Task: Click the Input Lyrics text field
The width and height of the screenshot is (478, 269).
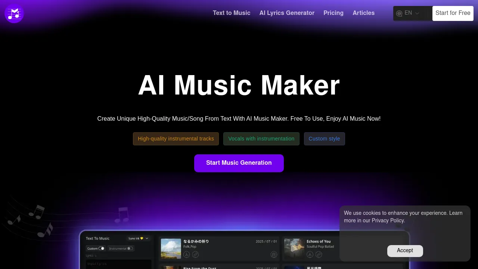Action: (118, 264)
